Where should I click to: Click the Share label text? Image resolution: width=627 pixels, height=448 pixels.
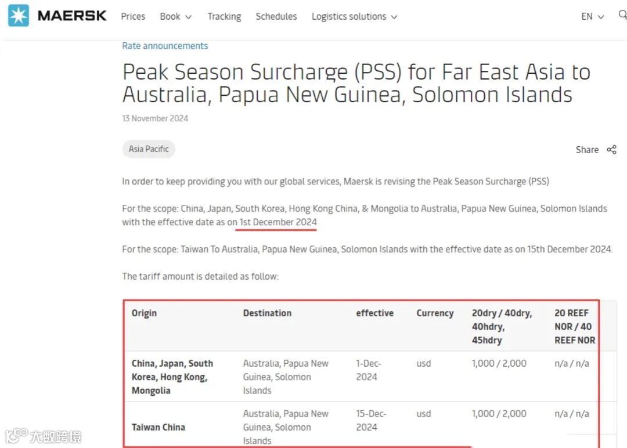coord(587,150)
